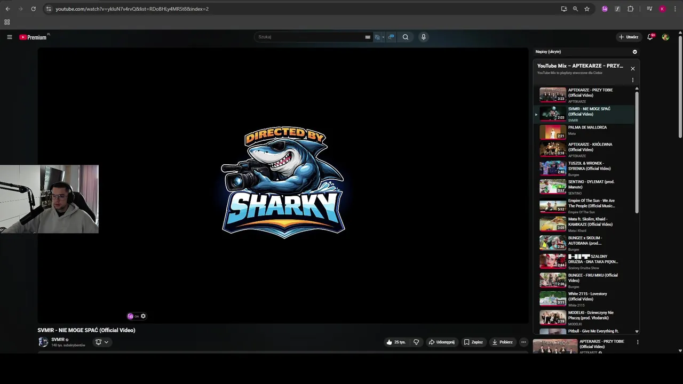
Task: Start voice search with microphone
Action: point(424,37)
